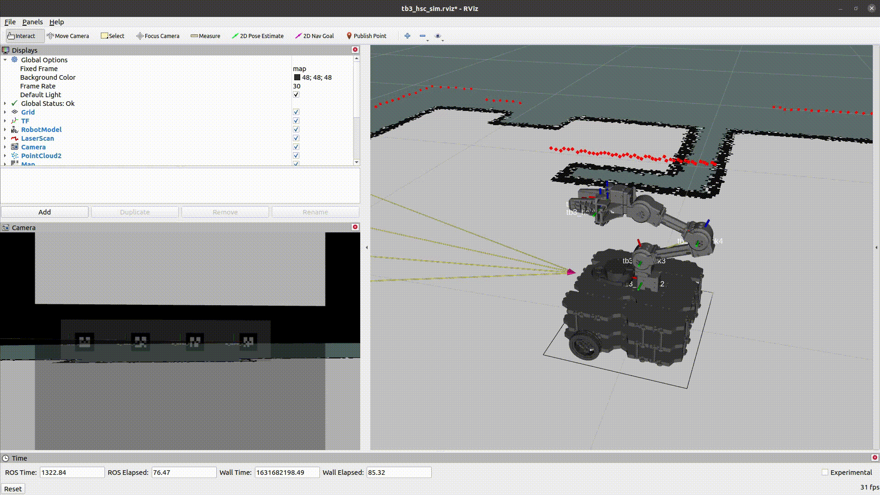Select the 2D Pose Estimate tool

point(258,36)
